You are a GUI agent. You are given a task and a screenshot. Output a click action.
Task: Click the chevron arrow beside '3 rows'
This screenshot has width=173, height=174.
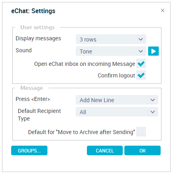click(x=141, y=39)
